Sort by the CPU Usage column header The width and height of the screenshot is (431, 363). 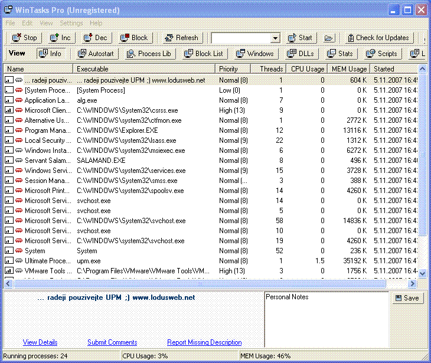(x=307, y=68)
